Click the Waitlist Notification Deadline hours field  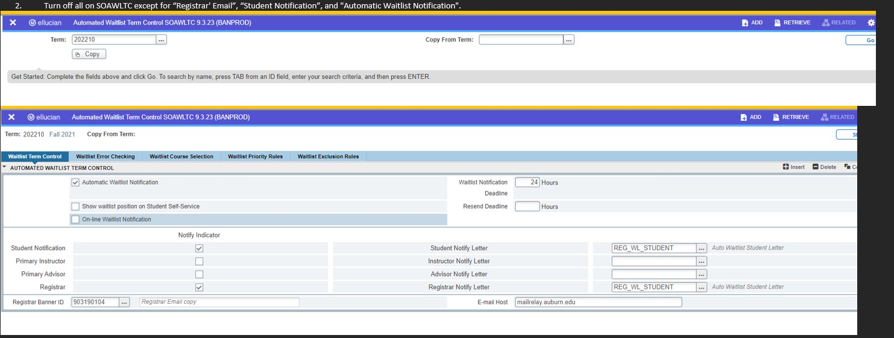coord(527,182)
